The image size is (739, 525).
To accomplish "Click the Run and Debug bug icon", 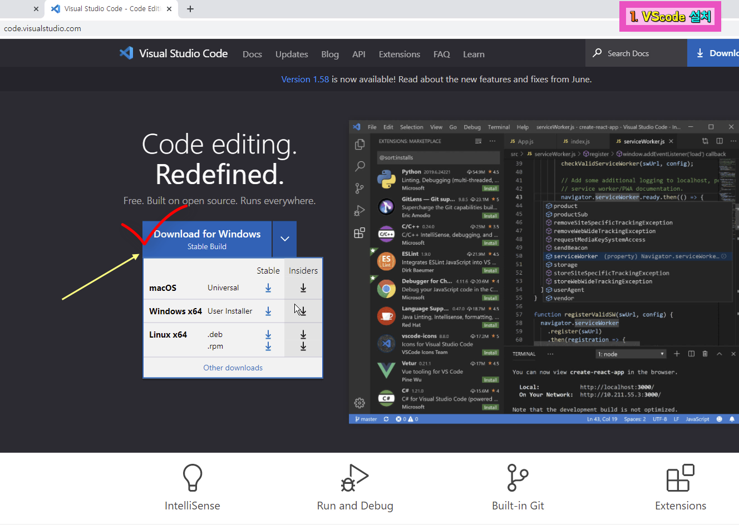I will point(354,478).
